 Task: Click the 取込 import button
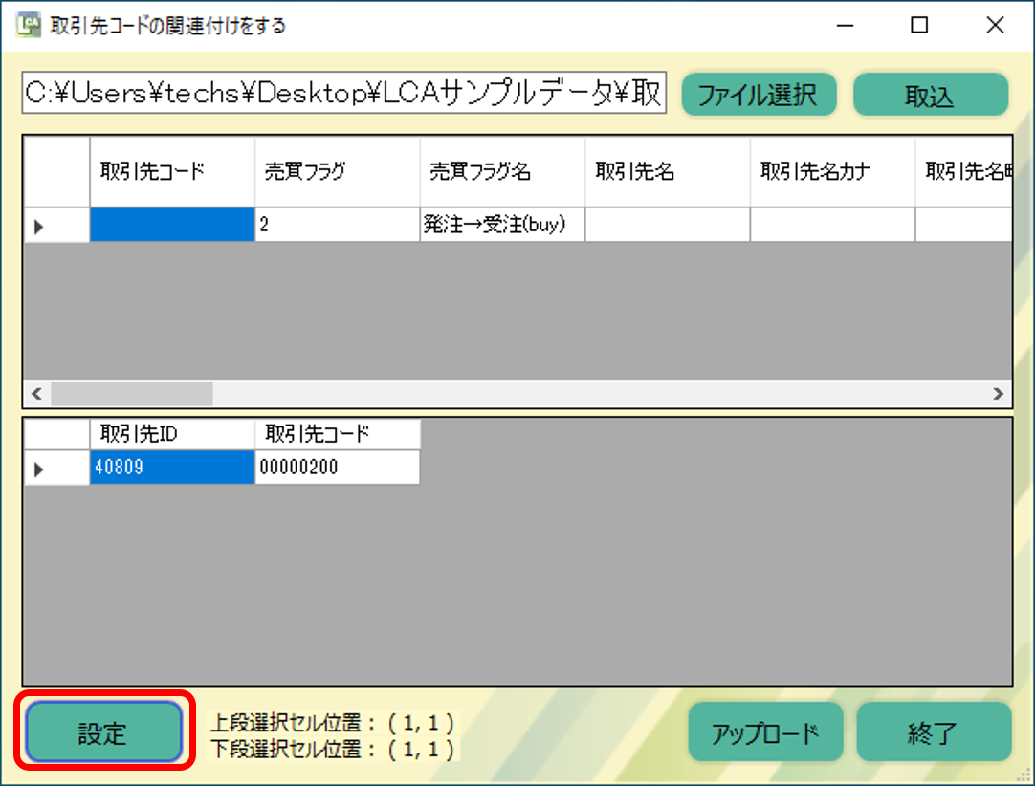pyautogui.click(x=930, y=96)
